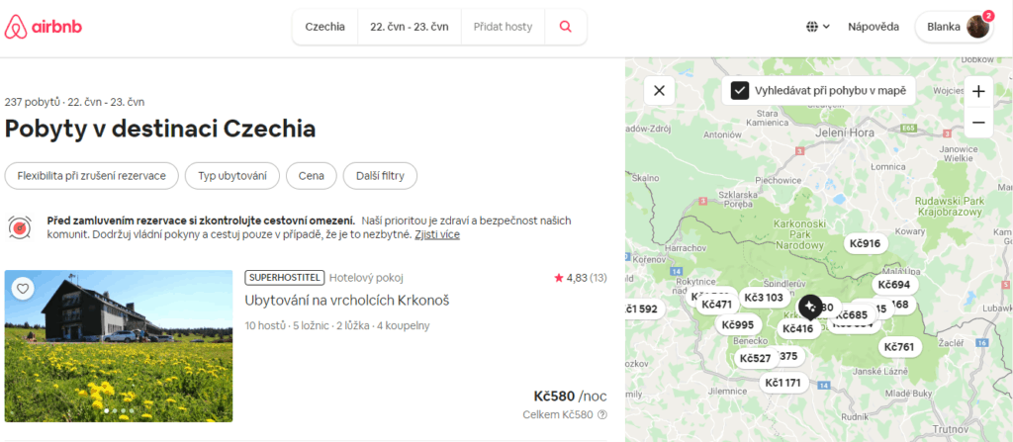This screenshot has width=1013, height=442.
Task: Click total price info question icon
Action: (x=602, y=415)
